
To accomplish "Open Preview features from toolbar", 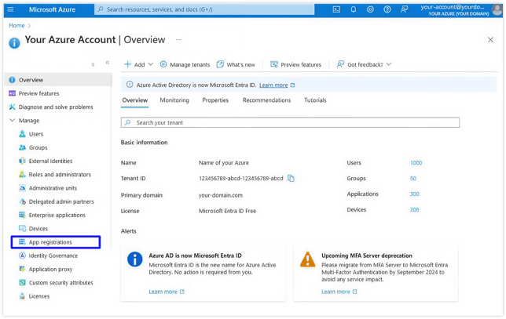I will point(295,64).
